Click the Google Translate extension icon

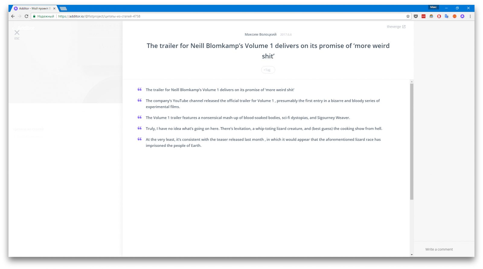[447, 16]
